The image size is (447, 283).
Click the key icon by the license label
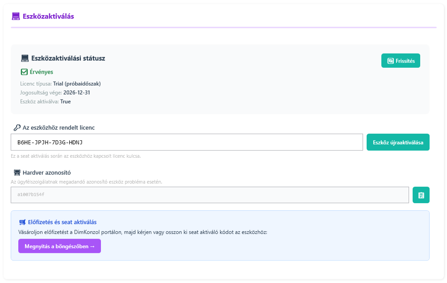point(17,127)
